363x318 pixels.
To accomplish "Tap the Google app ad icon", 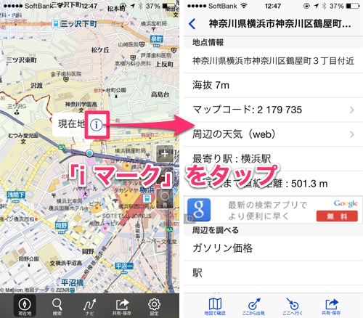I will click(x=199, y=210).
